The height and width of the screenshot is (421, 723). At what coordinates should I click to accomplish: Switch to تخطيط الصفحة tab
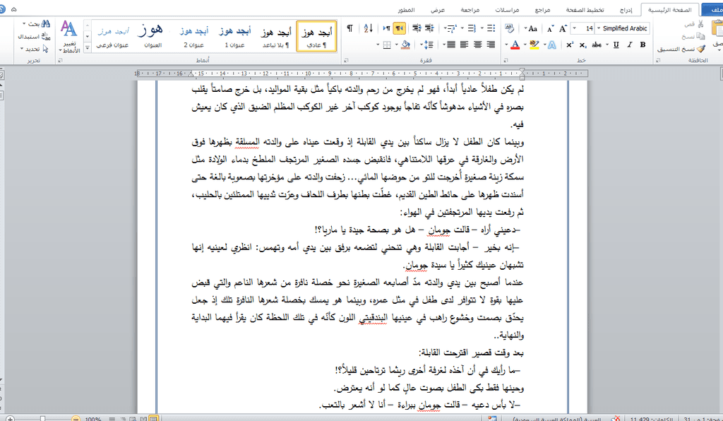[585, 10]
